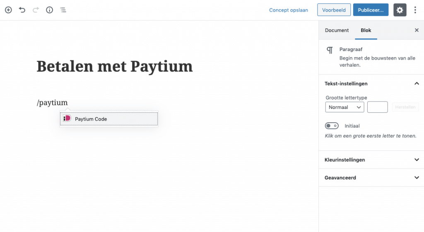
Task: Click the Publiceer button
Action: [371, 10]
